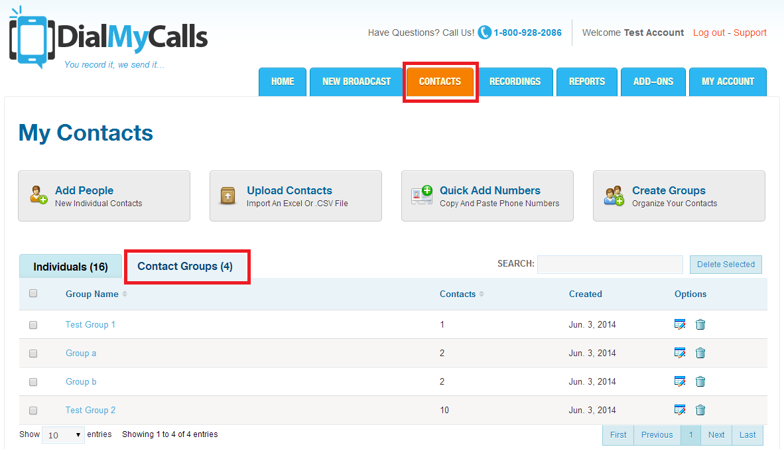Click the DialMyCalls phone logo

[x=32, y=39]
